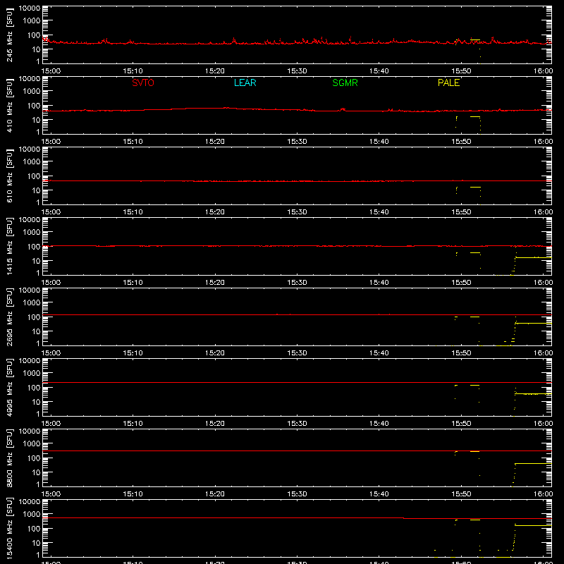Click the 10 label on 1415 MHz y-axis
Viewport: 564px width, 564px height.
pyautogui.click(x=36, y=261)
